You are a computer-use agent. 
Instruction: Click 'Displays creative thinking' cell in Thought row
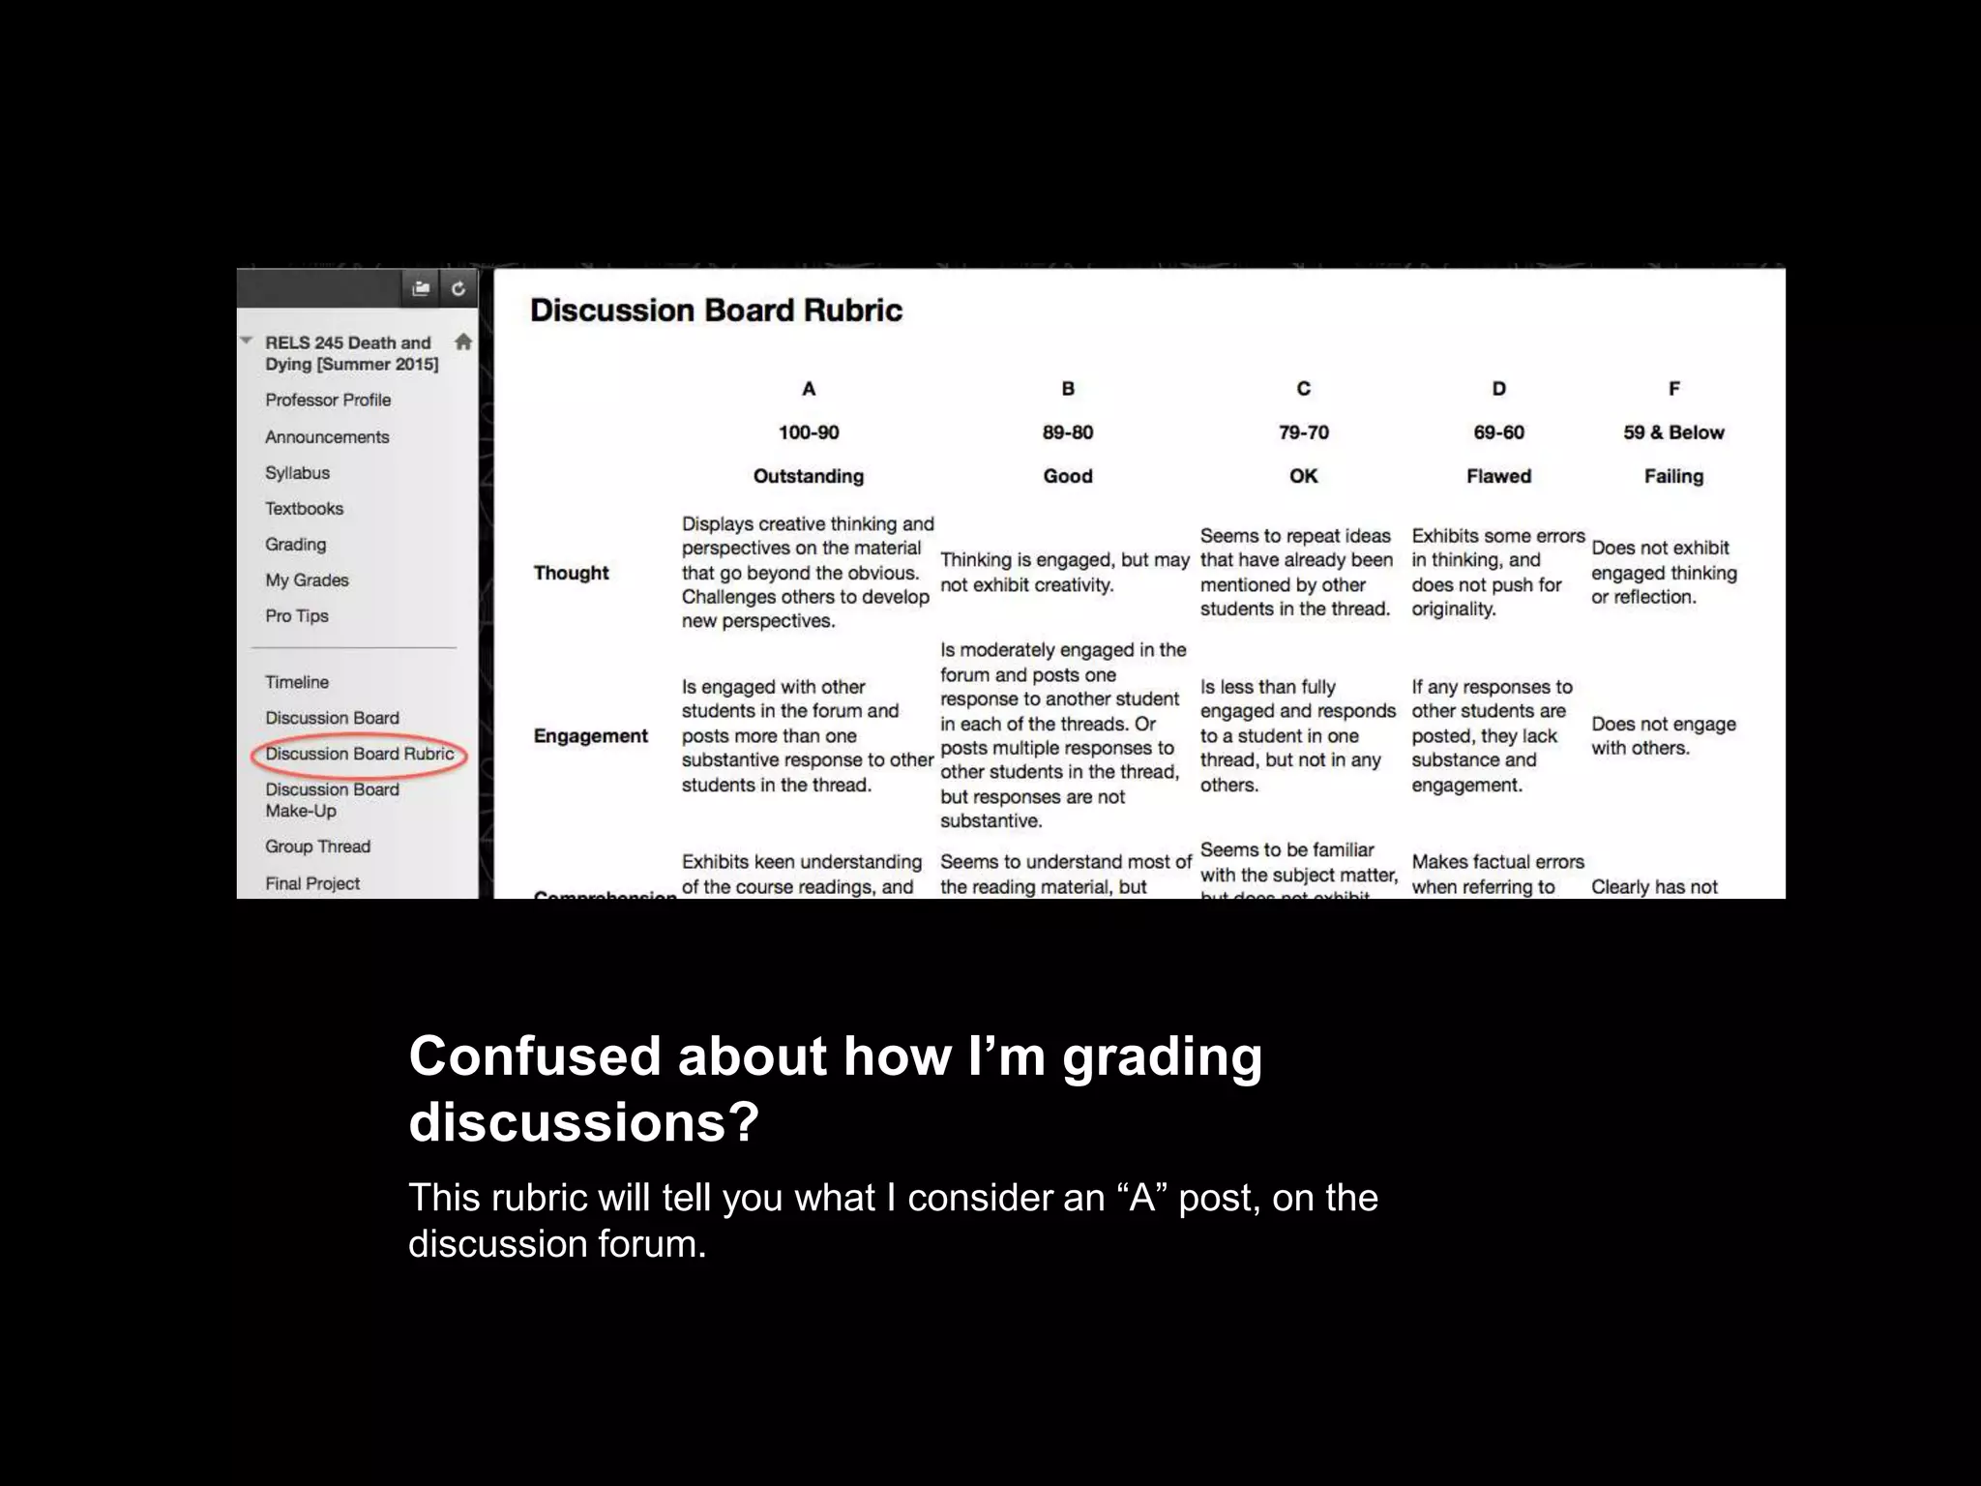coord(808,573)
